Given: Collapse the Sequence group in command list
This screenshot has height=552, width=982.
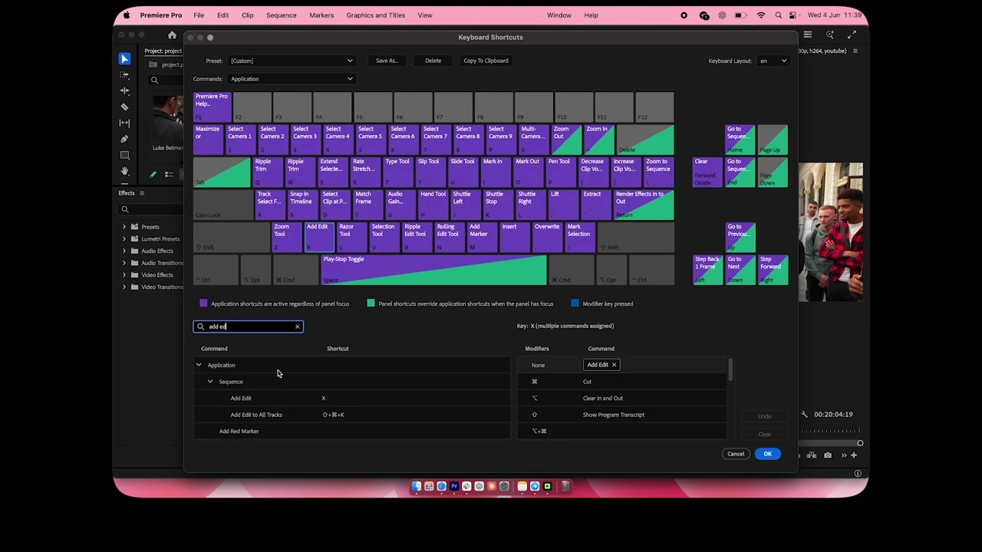Looking at the screenshot, I should pyautogui.click(x=210, y=382).
